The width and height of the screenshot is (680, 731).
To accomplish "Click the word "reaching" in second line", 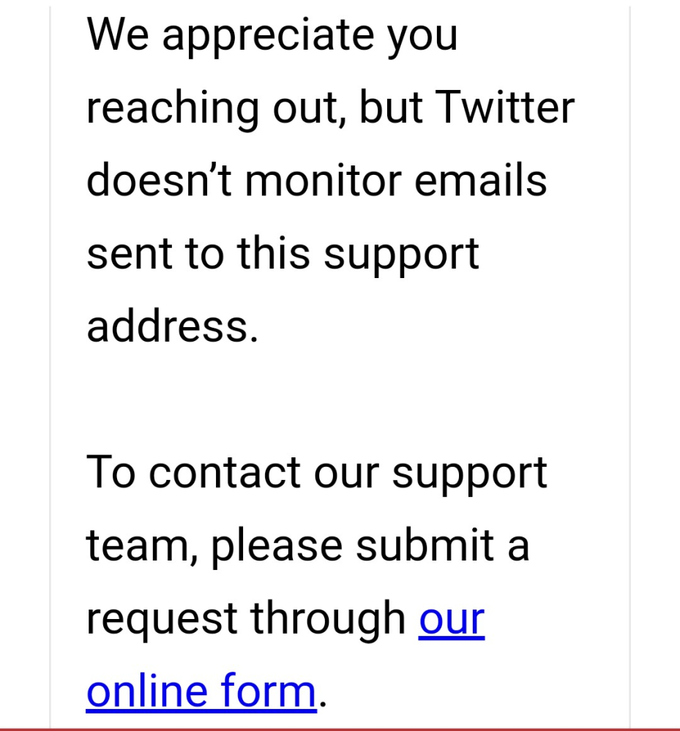I will 173,109.
